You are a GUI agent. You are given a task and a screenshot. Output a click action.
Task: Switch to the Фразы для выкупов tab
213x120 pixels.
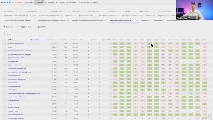(87, 16)
